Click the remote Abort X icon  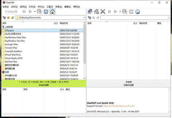pyautogui.click(x=103, y=12)
